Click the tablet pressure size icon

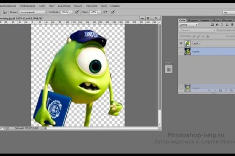click(113, 12)
